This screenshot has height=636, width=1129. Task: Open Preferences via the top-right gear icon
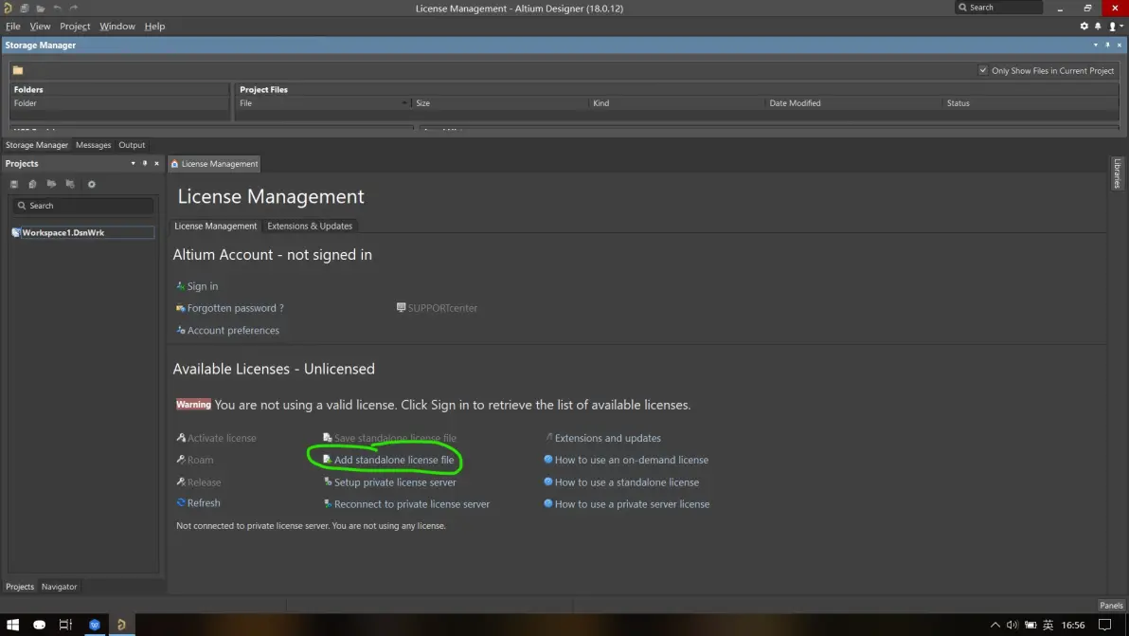point(1084,26)
